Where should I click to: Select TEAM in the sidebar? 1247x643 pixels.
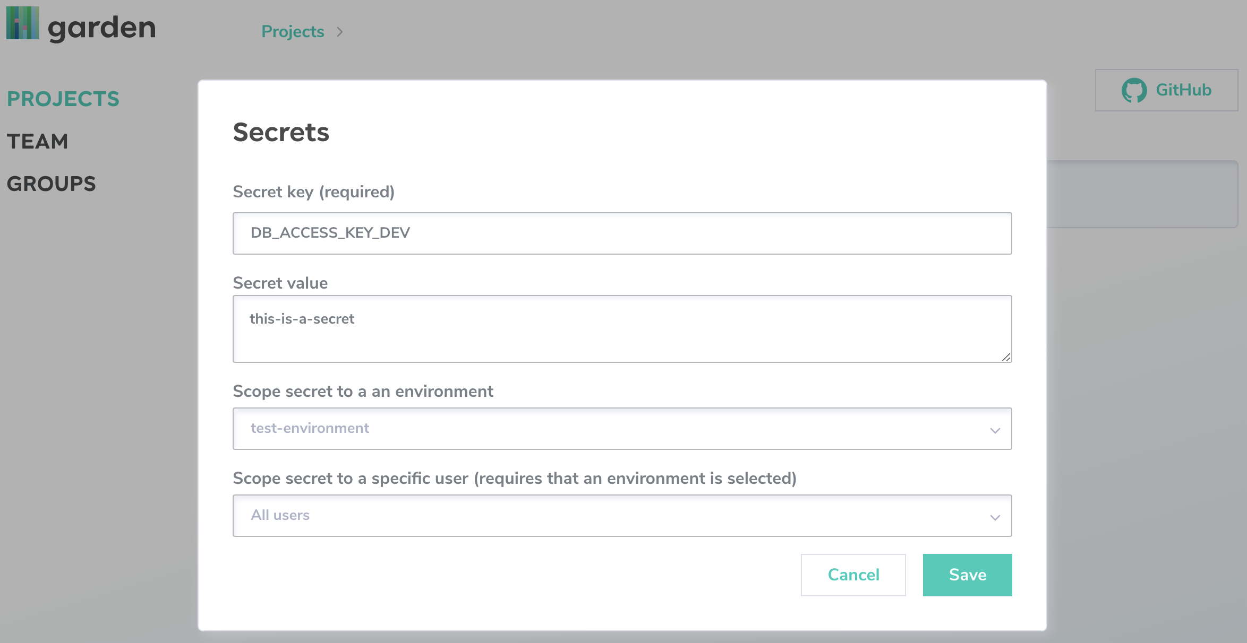(37, 141)
